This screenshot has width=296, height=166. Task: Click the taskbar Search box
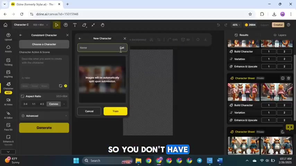tap(107, 160)
